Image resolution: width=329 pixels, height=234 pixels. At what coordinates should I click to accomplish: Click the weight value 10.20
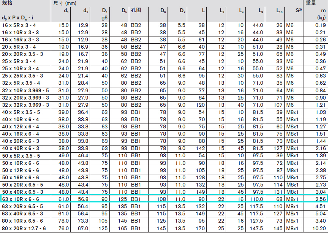pyautogui.click(x=319, y=228)
